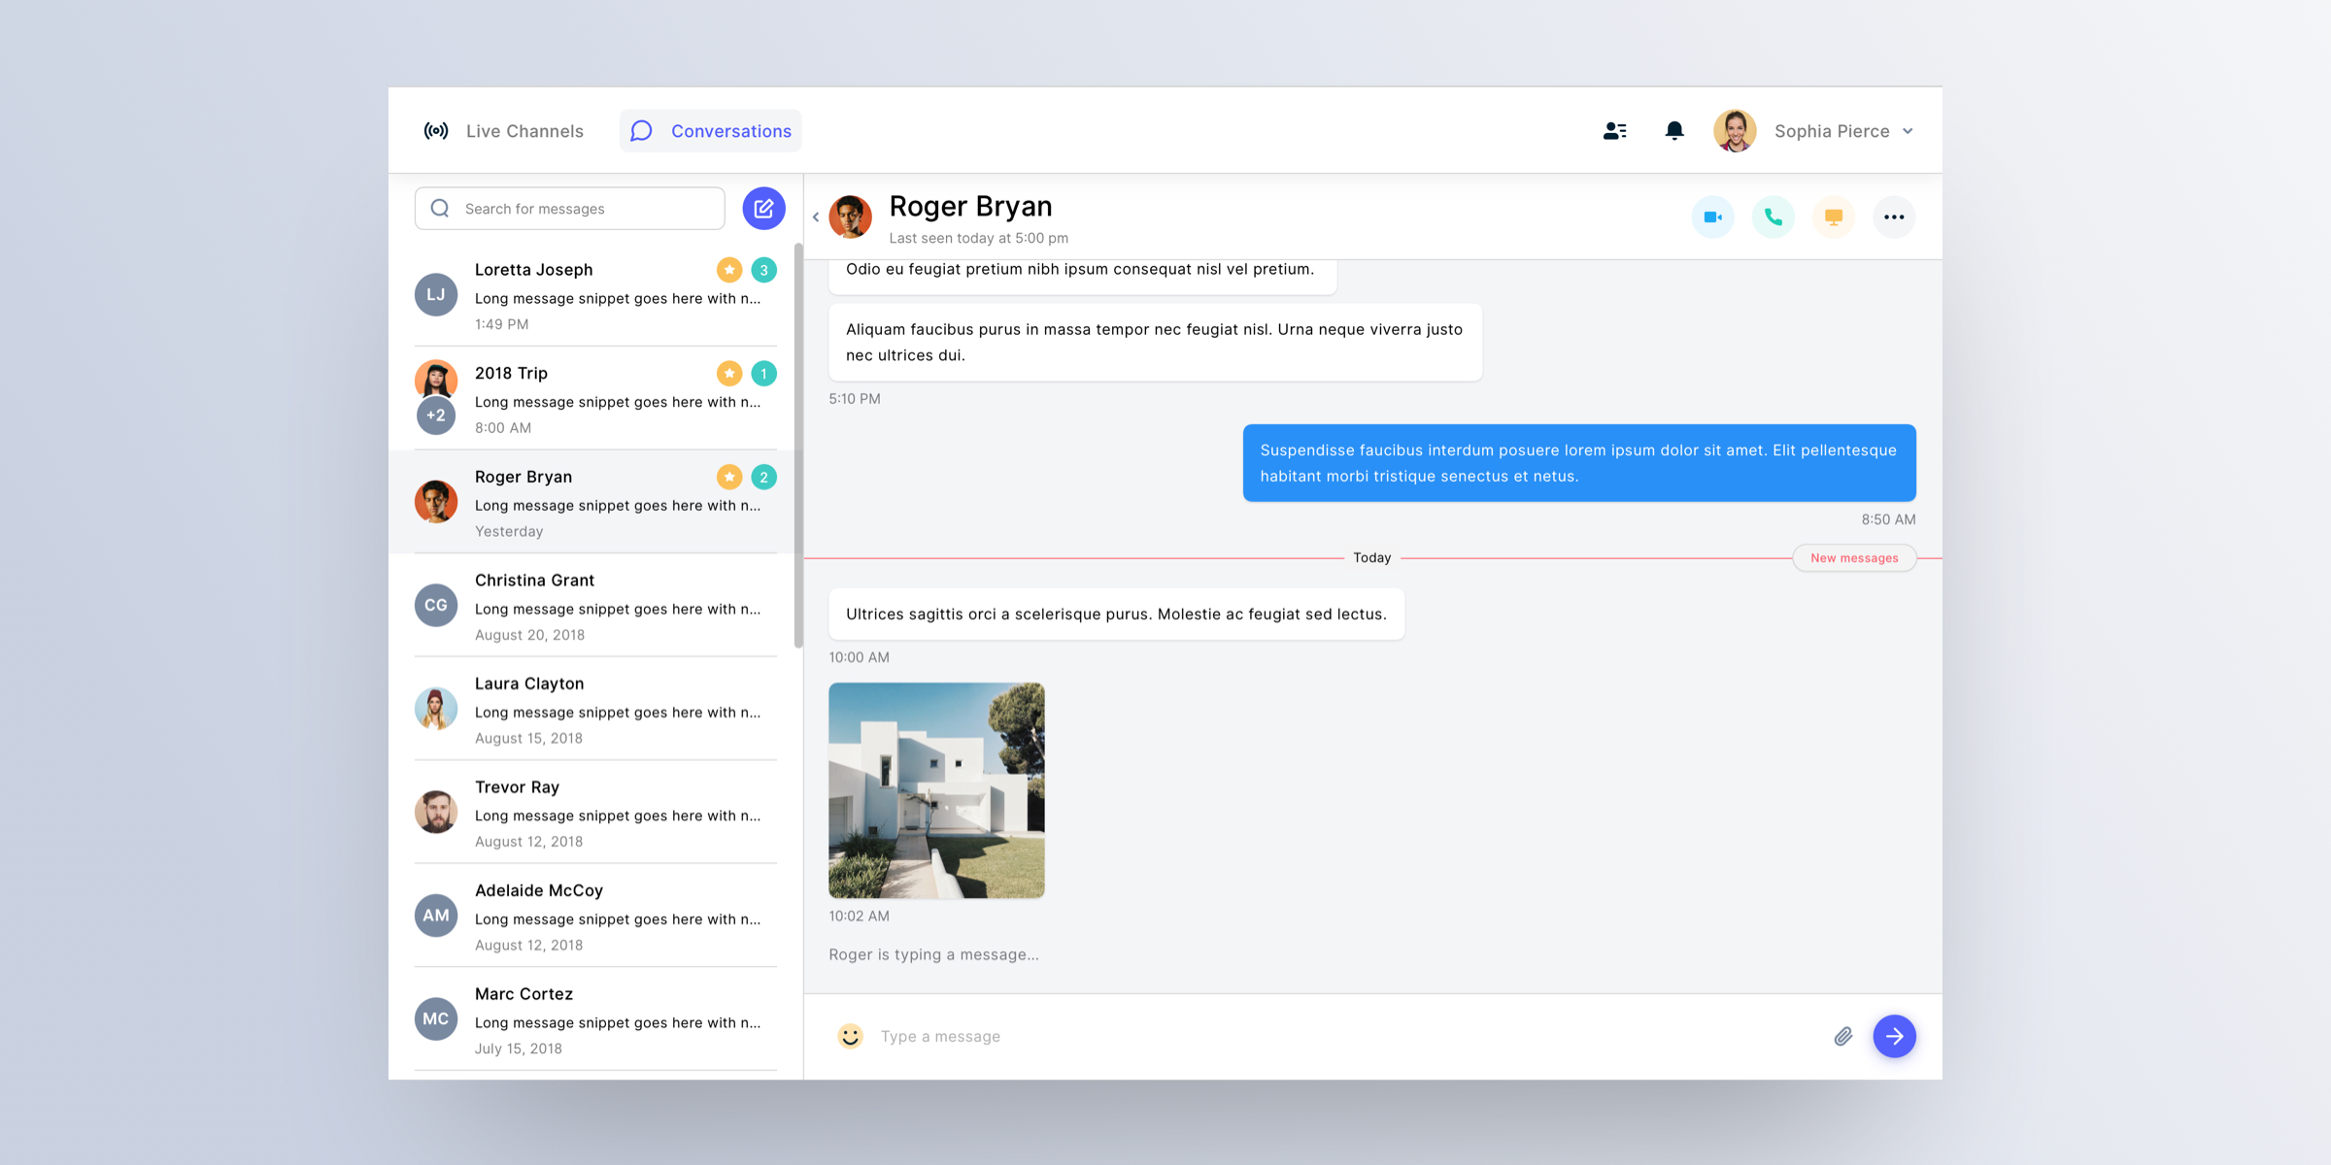Click Laura Clayton's avatar

click(436, 709)
